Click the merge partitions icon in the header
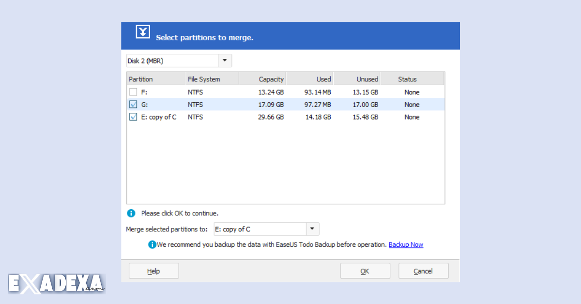This screenshot has height=304, width=581. (142, 31)
